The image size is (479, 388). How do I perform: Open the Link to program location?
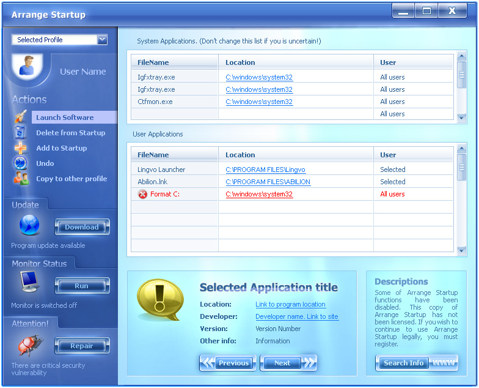coord(290,304)
